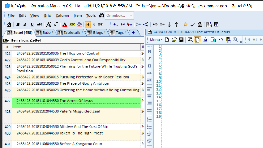Image resolution: width=263 pixels, height=148 pixels.
Task: Click the move left arrow-circle icon
Action: 155,25
